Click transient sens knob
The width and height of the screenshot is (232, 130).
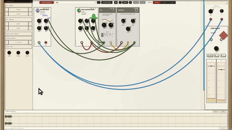coord(128,29)
